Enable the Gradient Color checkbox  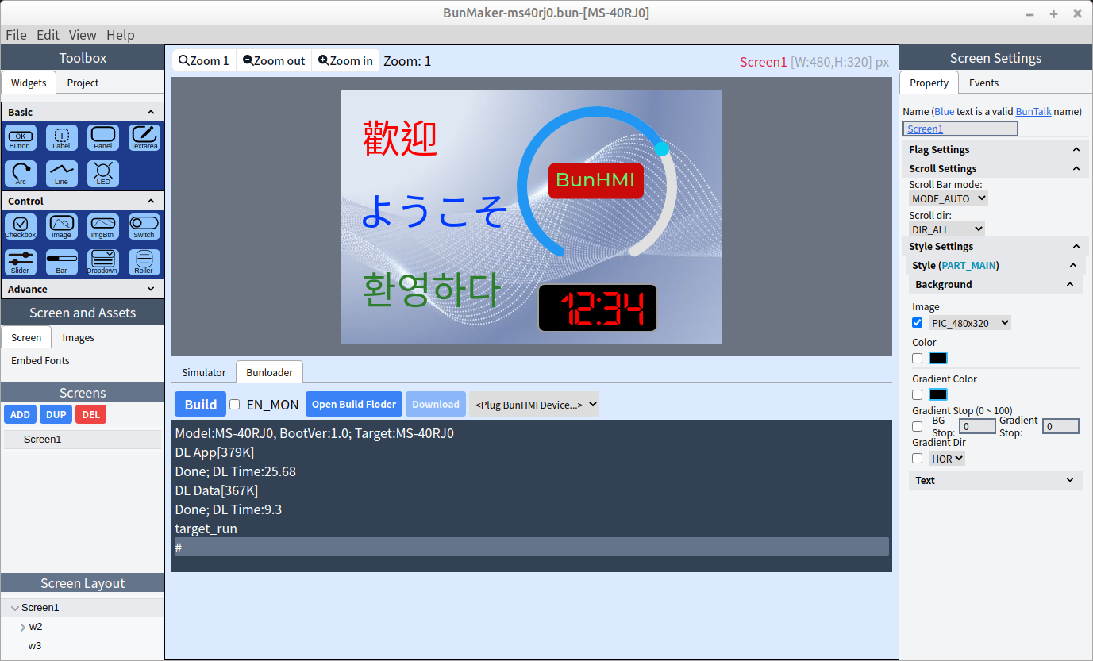coord(918,394)
